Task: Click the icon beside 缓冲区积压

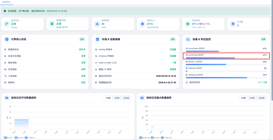Action: pyautogui.click(x=187, y=82)
